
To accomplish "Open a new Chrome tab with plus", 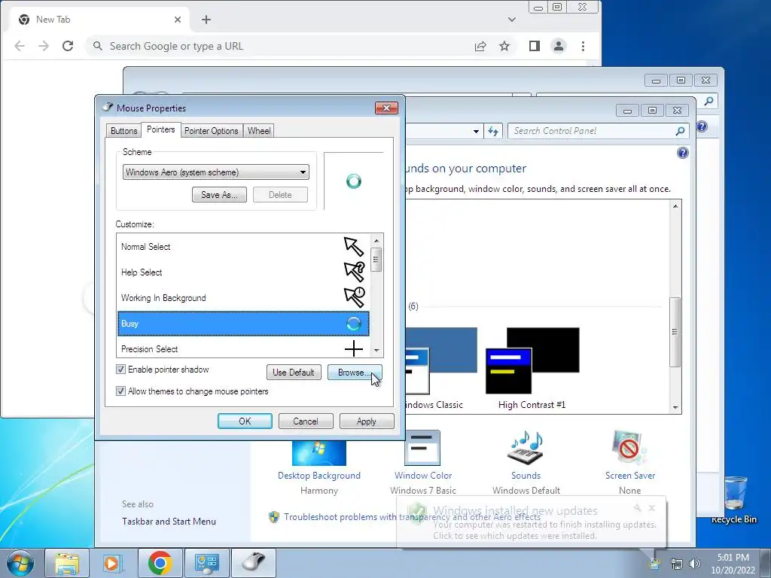I will tap(206, 20).
